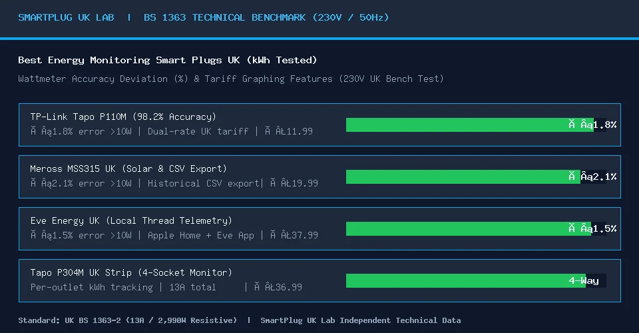Open the TP-Link Tapo P110M row
The width and height of the screenshot is (639, 333).
[x=319, y=125]
